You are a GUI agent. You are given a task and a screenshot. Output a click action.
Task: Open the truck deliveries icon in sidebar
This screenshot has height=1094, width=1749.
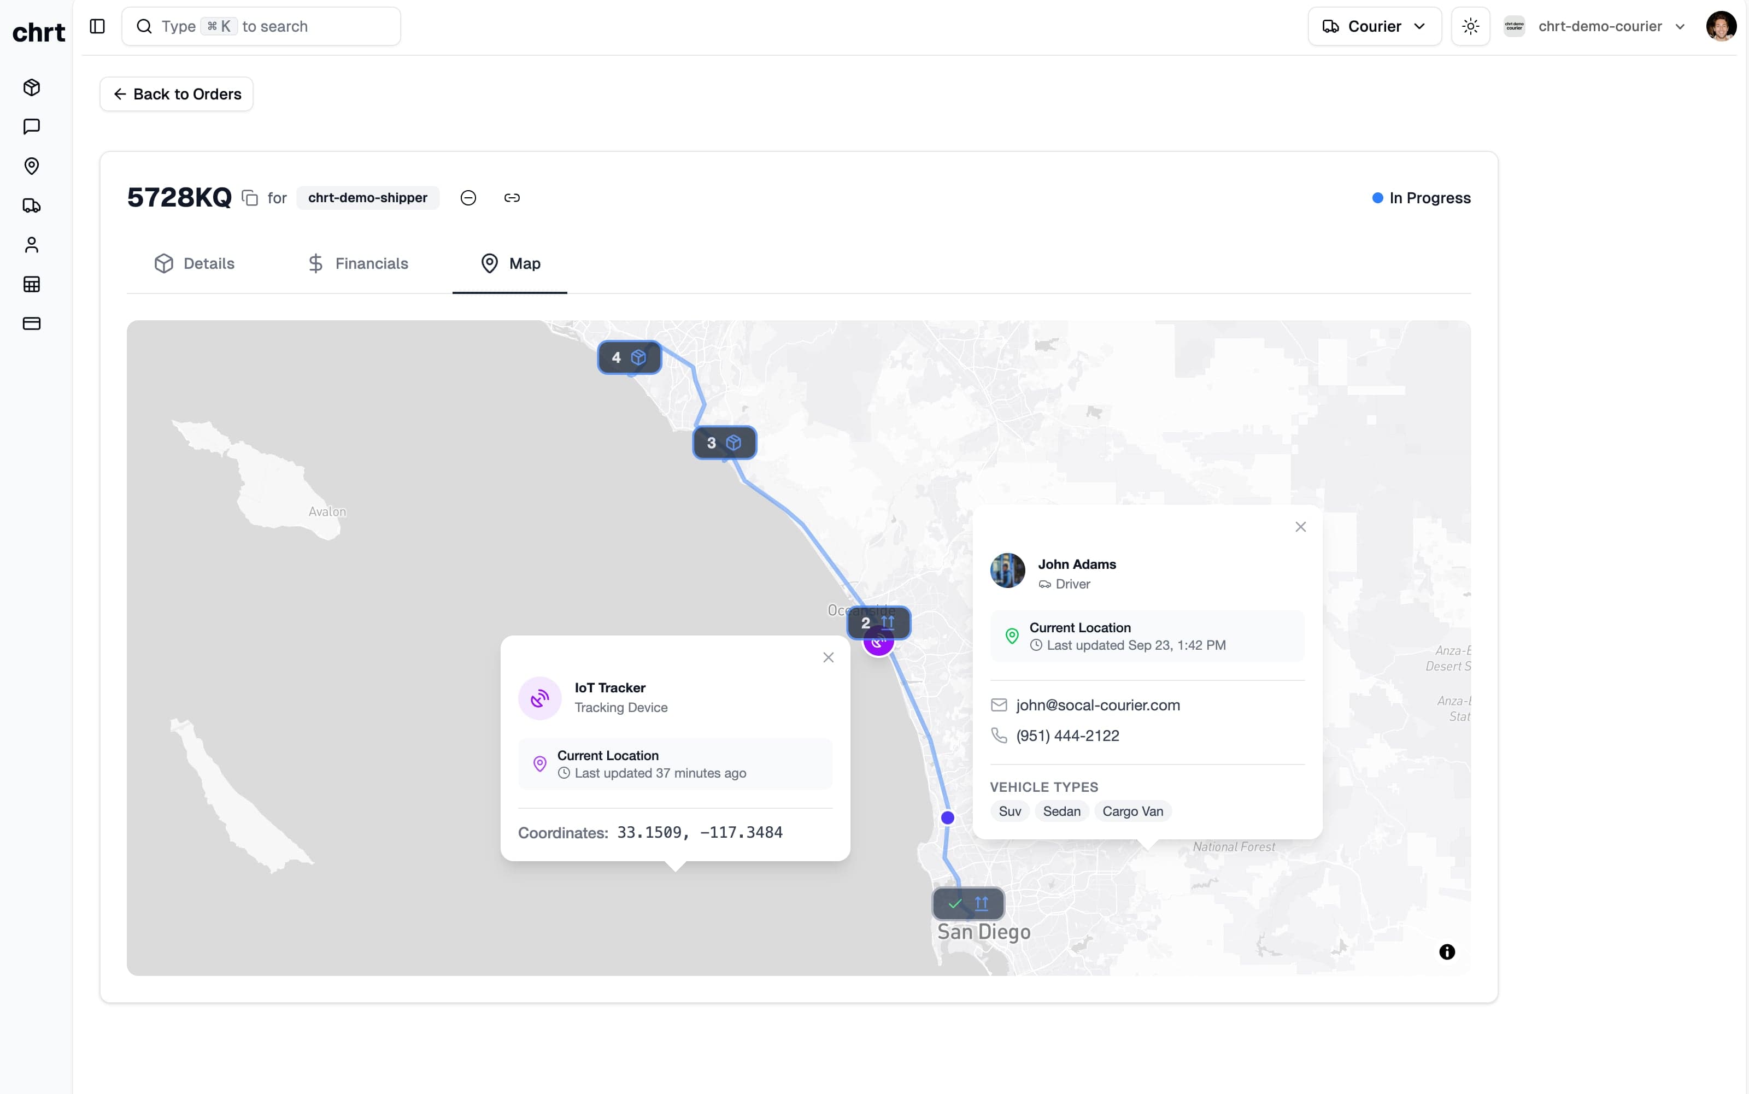point(31,205)
